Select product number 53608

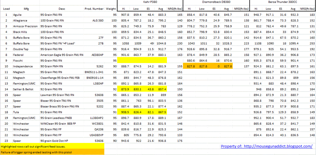point(100,95)
